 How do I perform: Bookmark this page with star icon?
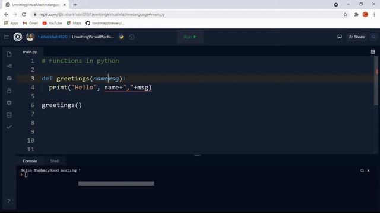345,14
